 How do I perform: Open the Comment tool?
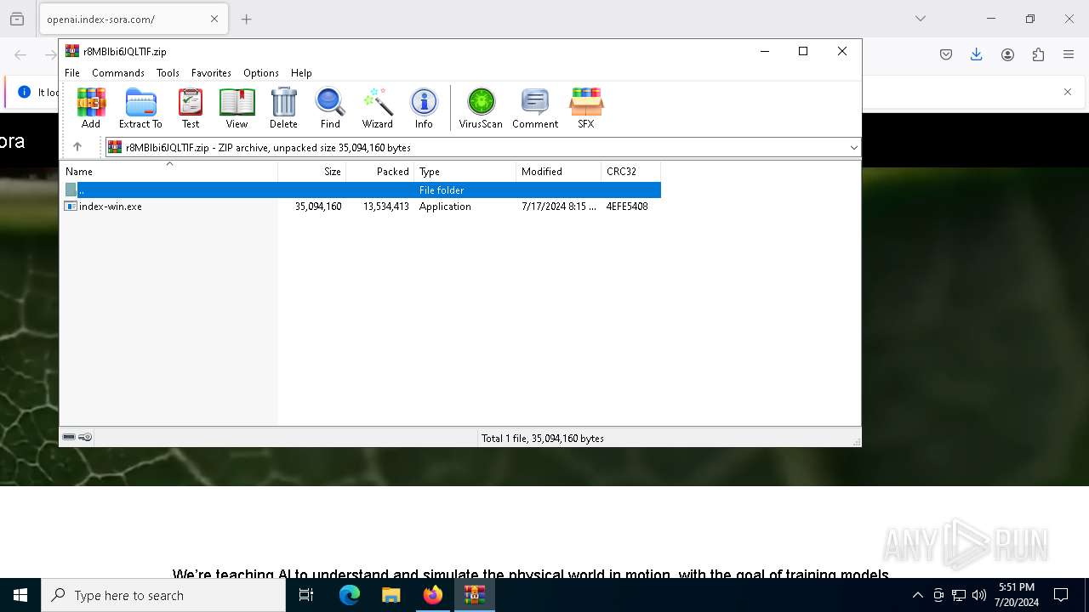tap(535, 108)
